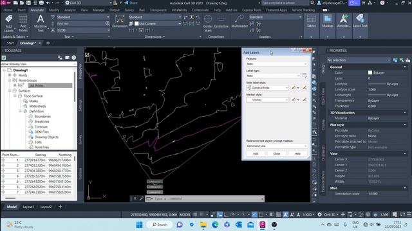Click the keyword search field

[285, 3]
